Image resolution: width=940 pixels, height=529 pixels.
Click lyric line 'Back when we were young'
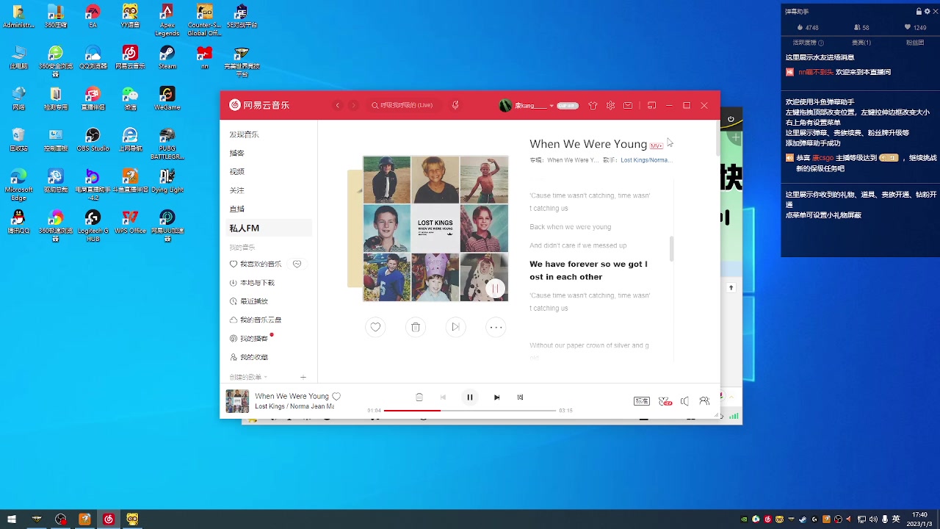(x=571, y=227)
